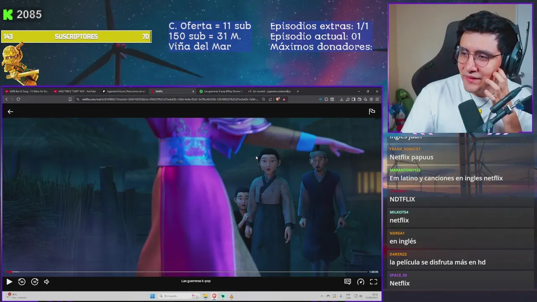This screenshot has height=302, width=537.
Task: Switch to the (sin asunto) mail tab
Action: coord(270,91)
